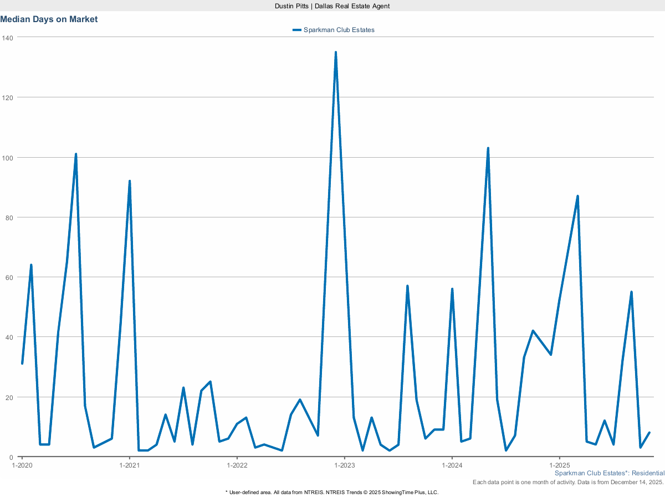The width and height of the screenshot is (665, 498).
Task: Select the tall peak left of 1-2021
Action: (130, 180)
